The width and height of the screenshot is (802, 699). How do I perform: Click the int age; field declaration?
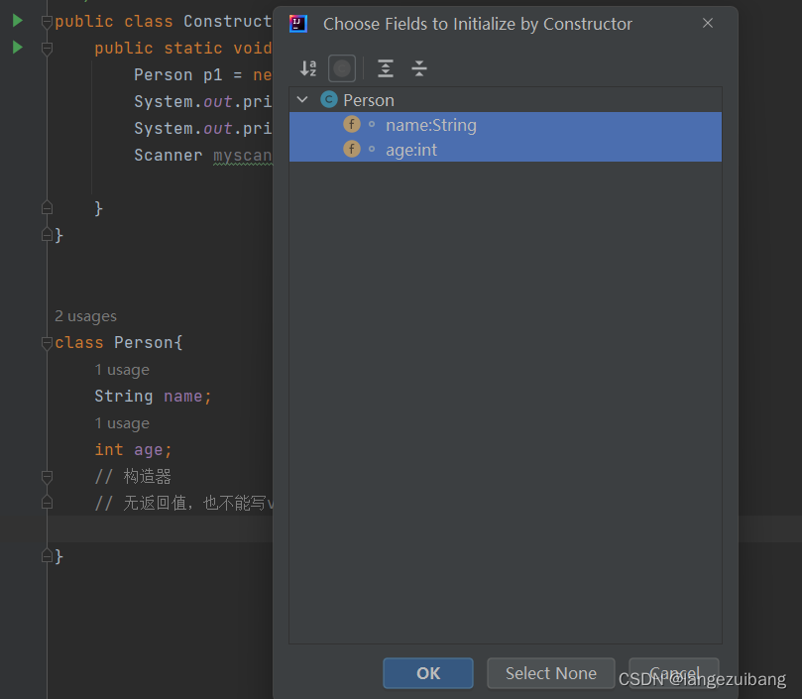[133, 450]
